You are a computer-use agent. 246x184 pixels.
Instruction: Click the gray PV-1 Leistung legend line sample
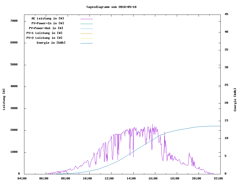coord(86,33)
